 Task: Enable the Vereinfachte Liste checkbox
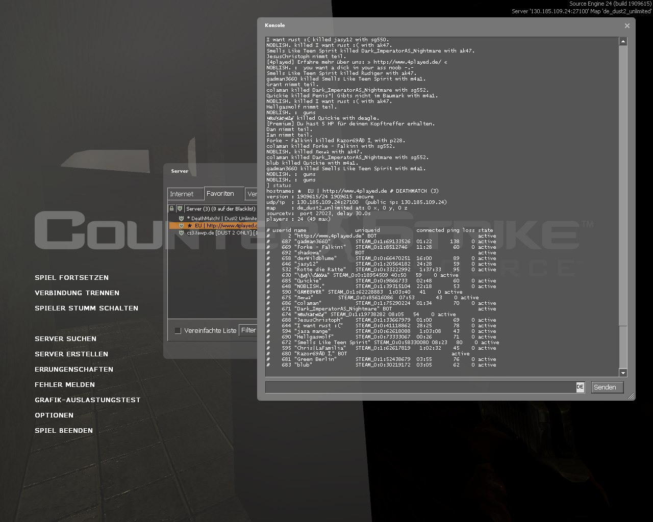178,330
